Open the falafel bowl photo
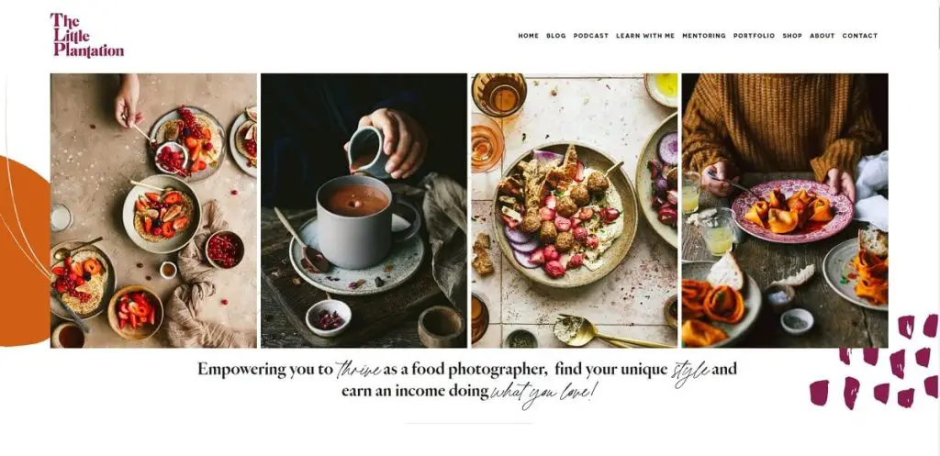Viewport: 940px width, 456px height. pyautogui.click(x=575, y=210)
